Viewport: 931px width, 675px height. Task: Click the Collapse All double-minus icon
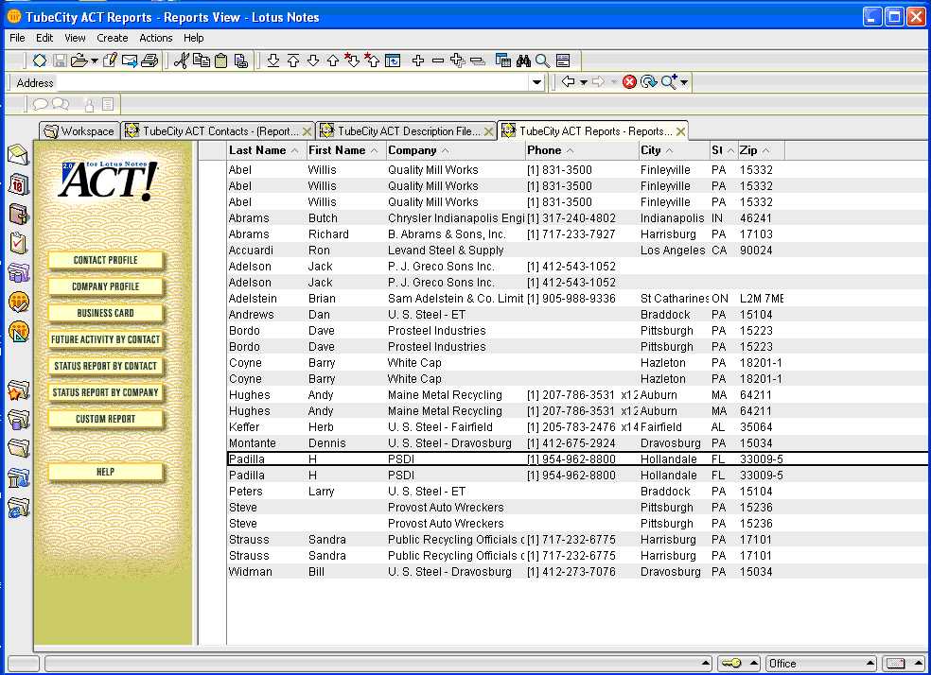478,61
